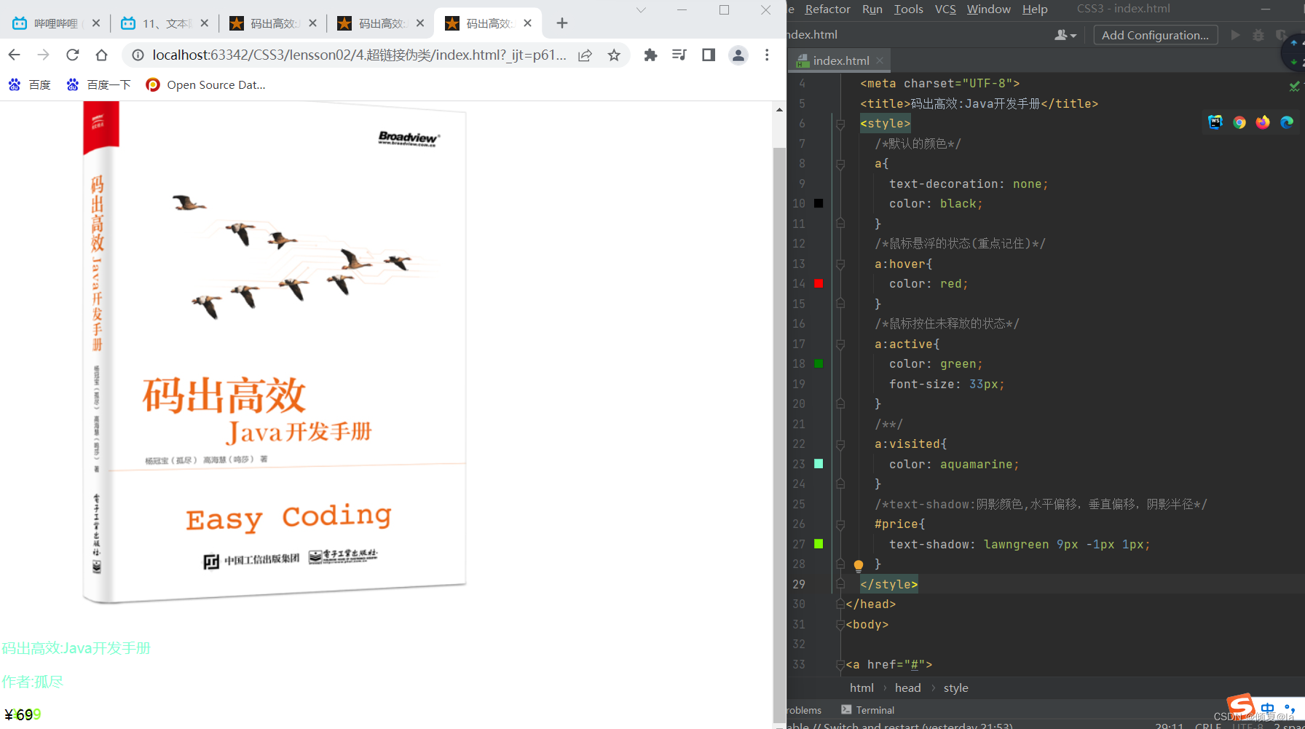Click the browser forward arrow
Viewport: 1305px width, 729px height.
44,55
